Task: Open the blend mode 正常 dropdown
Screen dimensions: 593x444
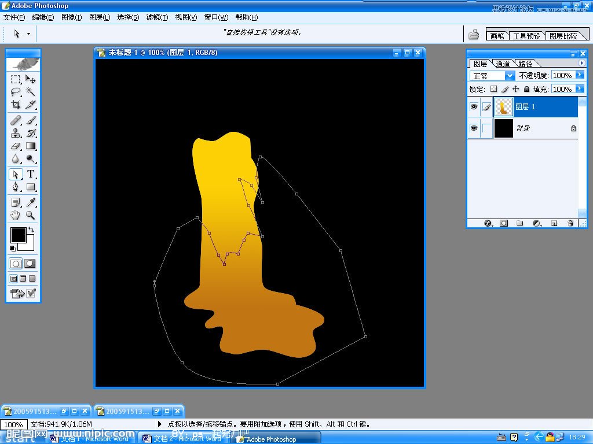Action: point(510,76)
